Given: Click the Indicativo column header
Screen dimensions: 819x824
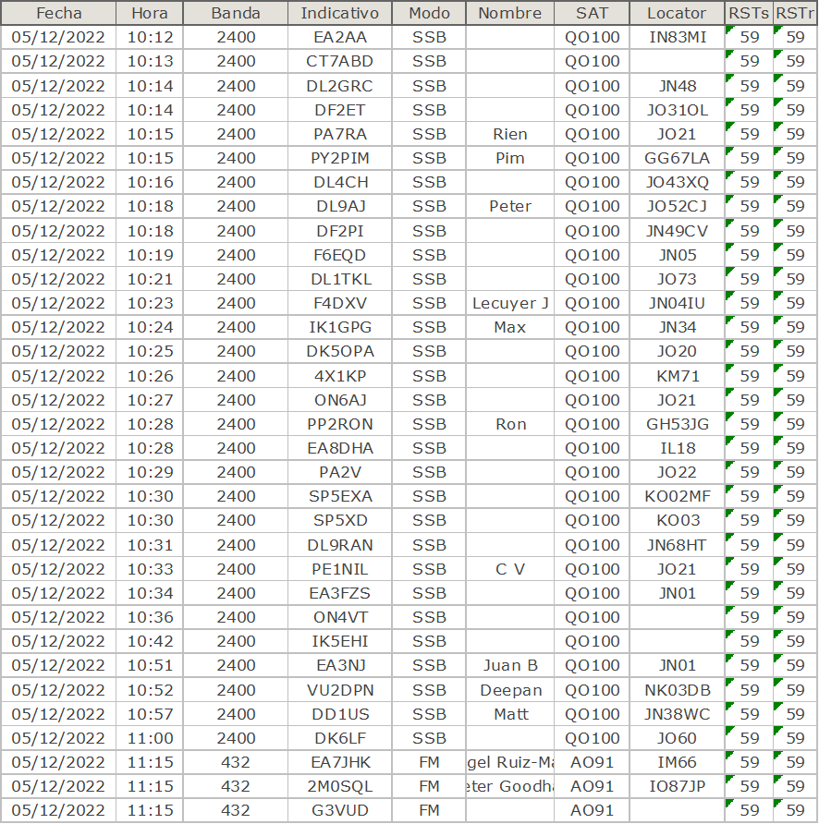Looking at the screenshot, I should pyautogui.click(x=339, y=13).
